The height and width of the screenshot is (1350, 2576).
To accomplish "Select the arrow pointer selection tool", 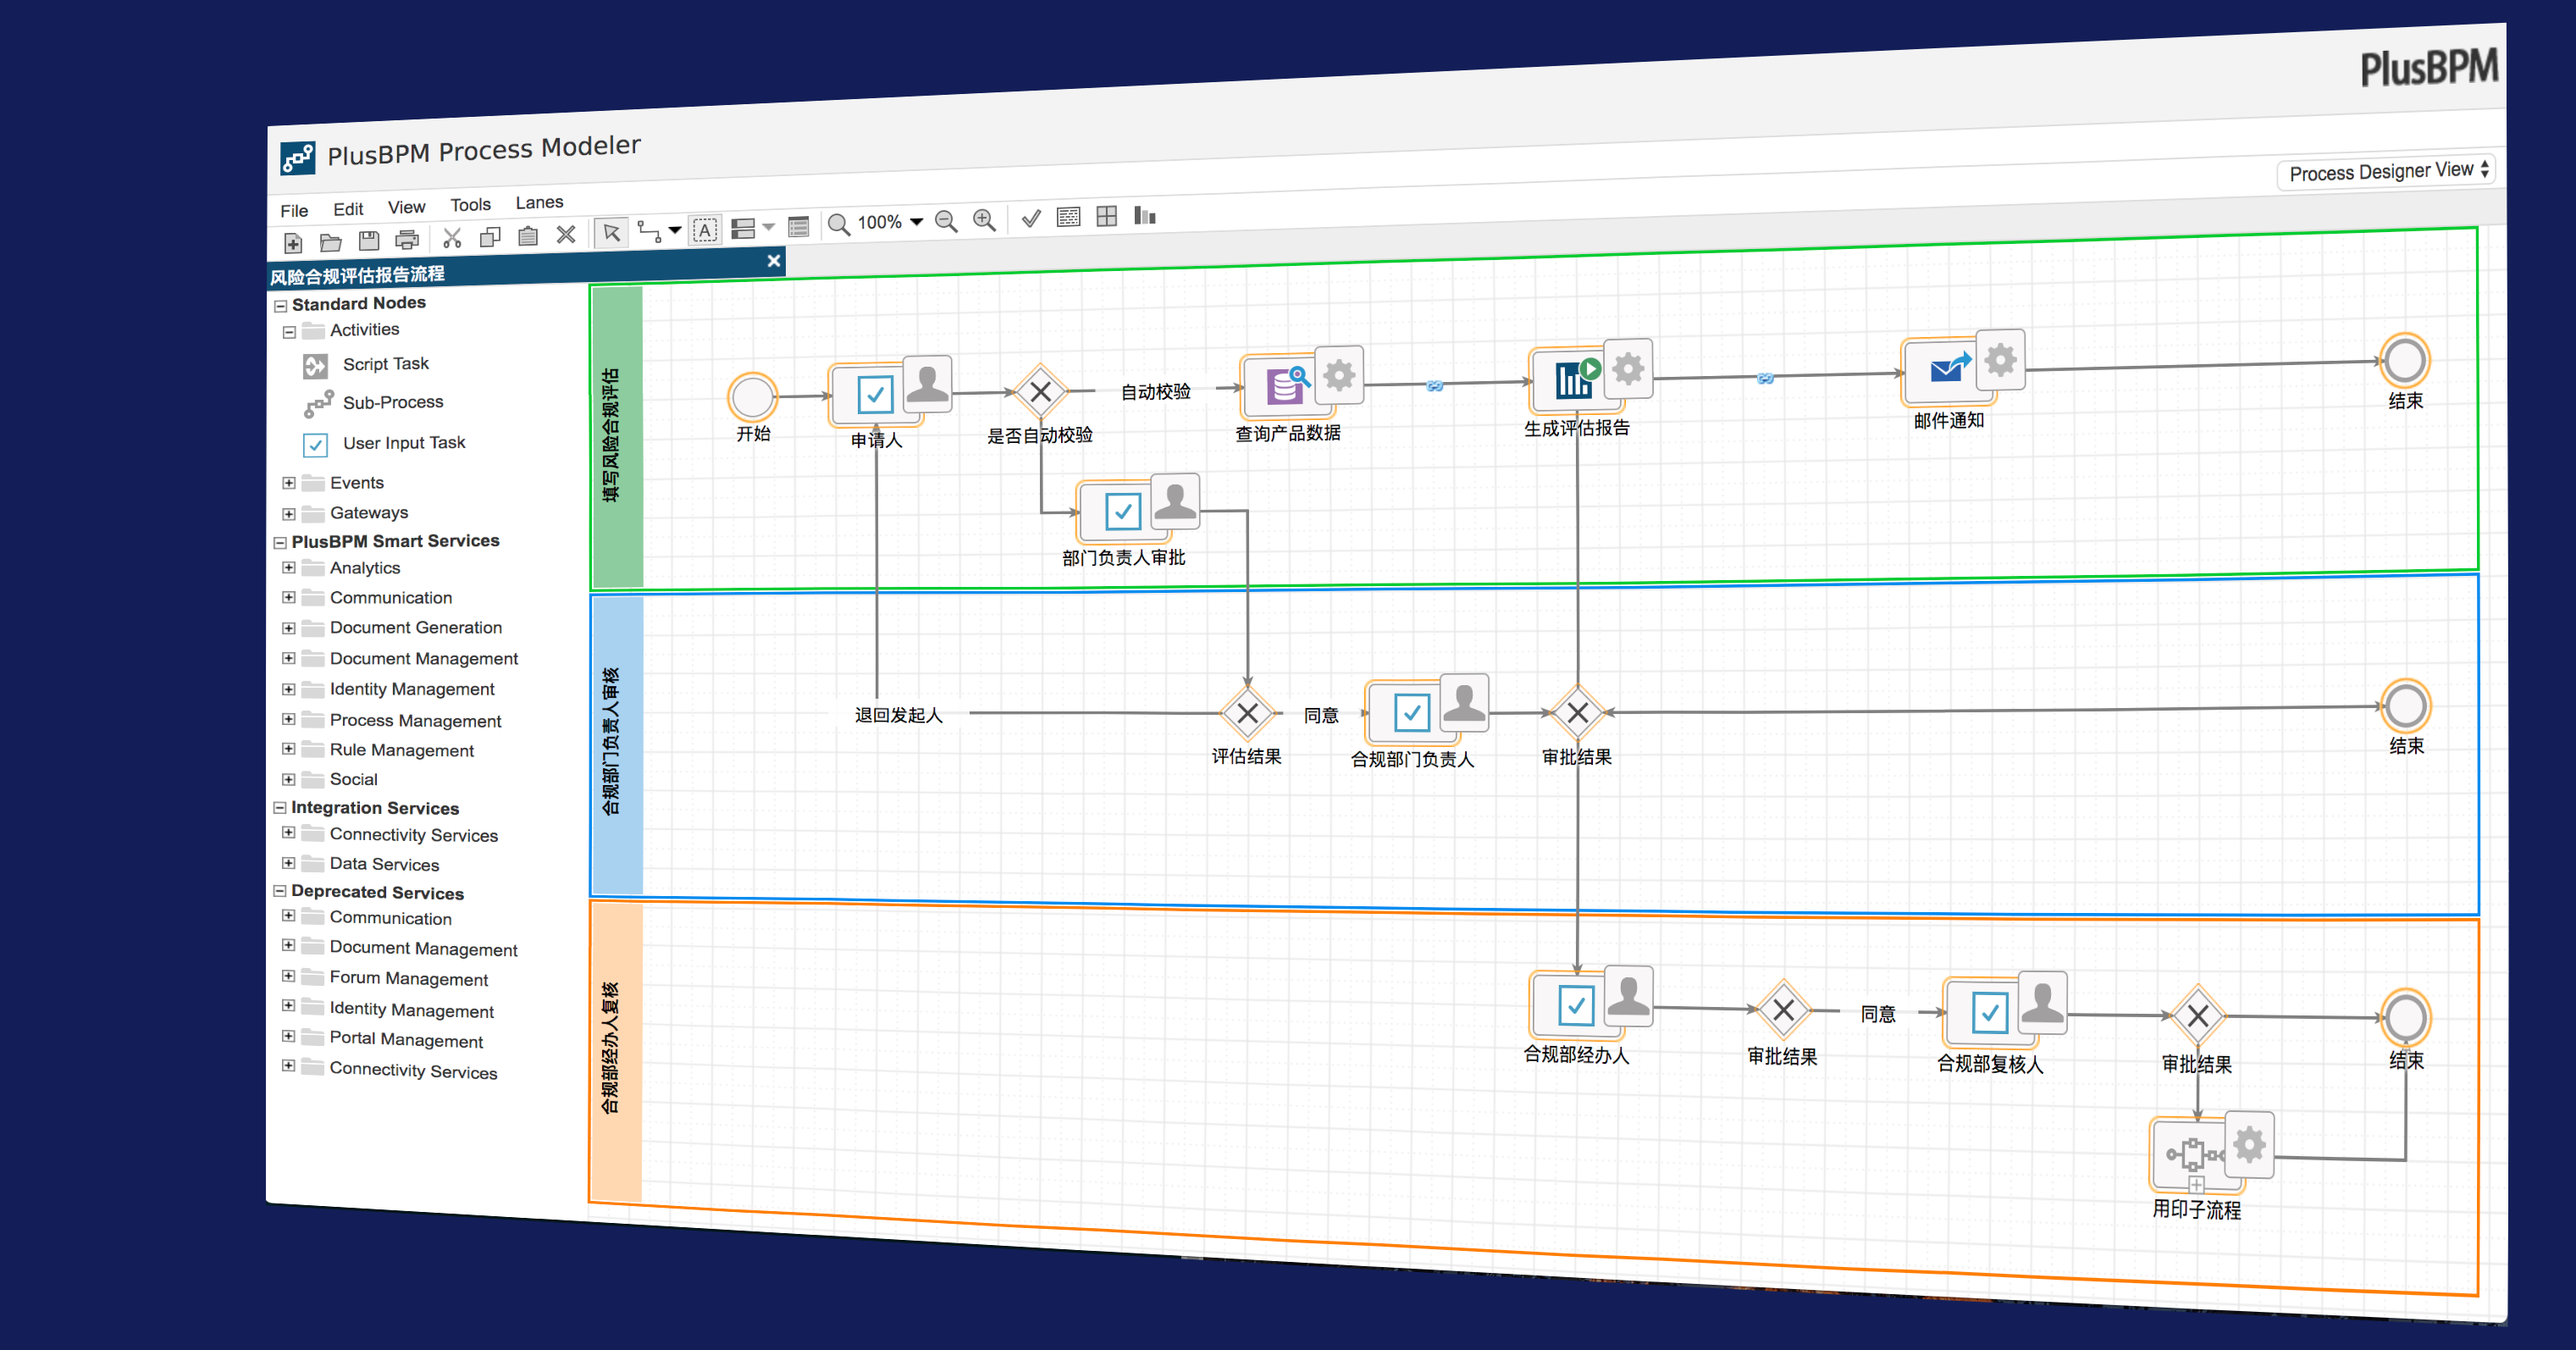I will pos(611,233).
